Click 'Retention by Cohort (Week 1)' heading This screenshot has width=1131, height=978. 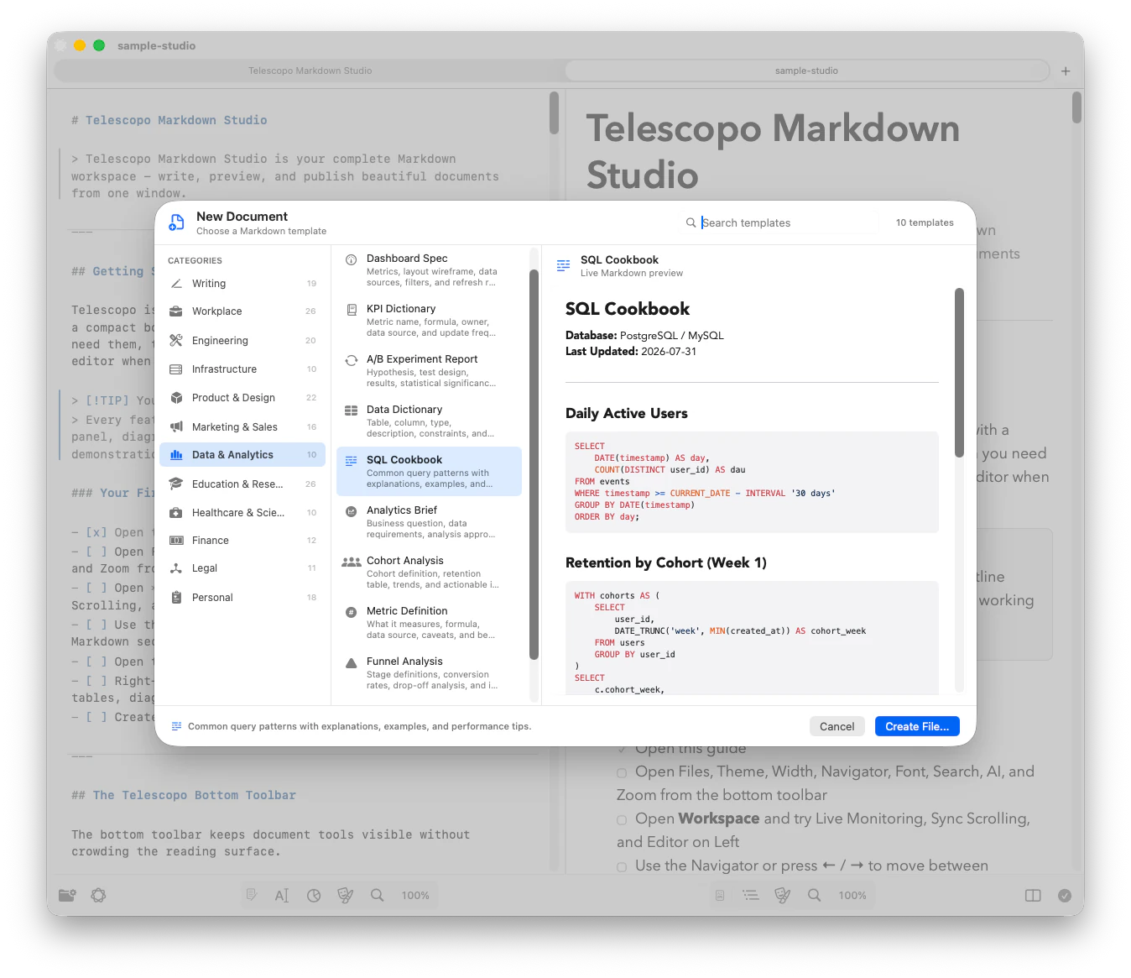coord(666,562)
